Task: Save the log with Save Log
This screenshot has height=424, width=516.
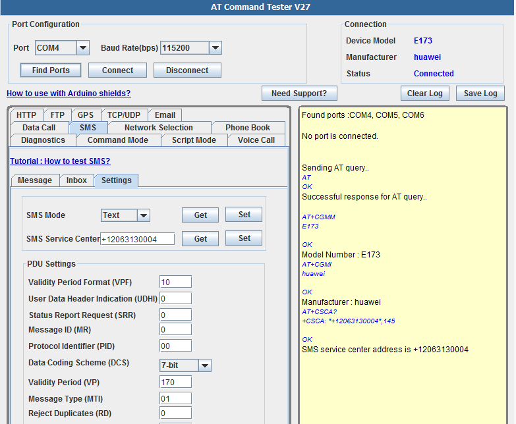Action: tap(480, 93)
